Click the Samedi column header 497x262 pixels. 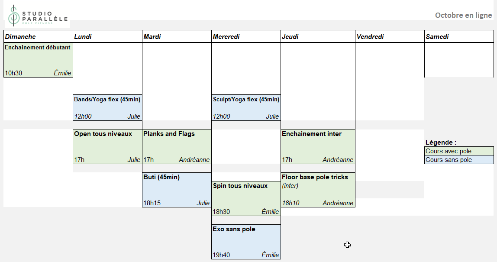[459, 37]
